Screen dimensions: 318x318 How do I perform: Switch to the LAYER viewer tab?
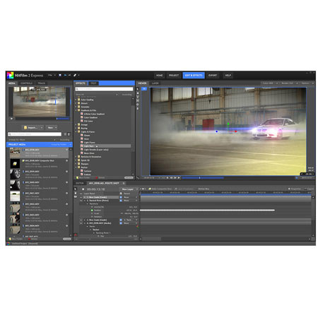point(155,83)
